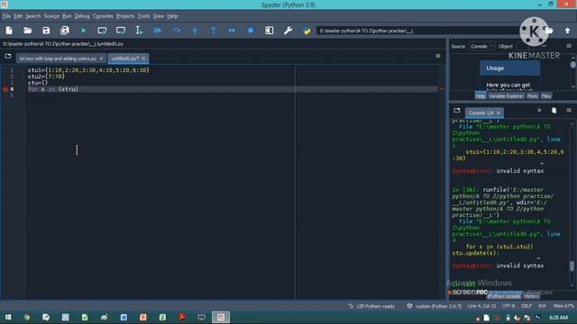Click the UTF-8 encoding status entry
Viewport: 577px width, 324px height.
(508, 306)
